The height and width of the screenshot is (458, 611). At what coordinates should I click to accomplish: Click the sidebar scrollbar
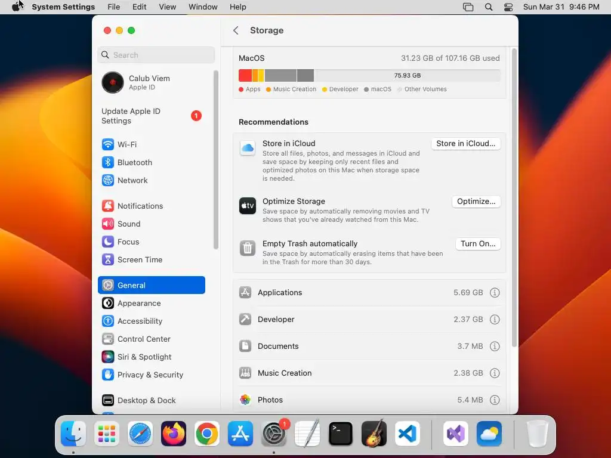click(x=216, y=160)
